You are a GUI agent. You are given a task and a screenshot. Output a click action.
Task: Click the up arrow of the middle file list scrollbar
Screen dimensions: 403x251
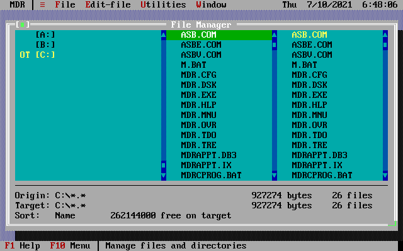pyautogui.click(x=275, y=35)
